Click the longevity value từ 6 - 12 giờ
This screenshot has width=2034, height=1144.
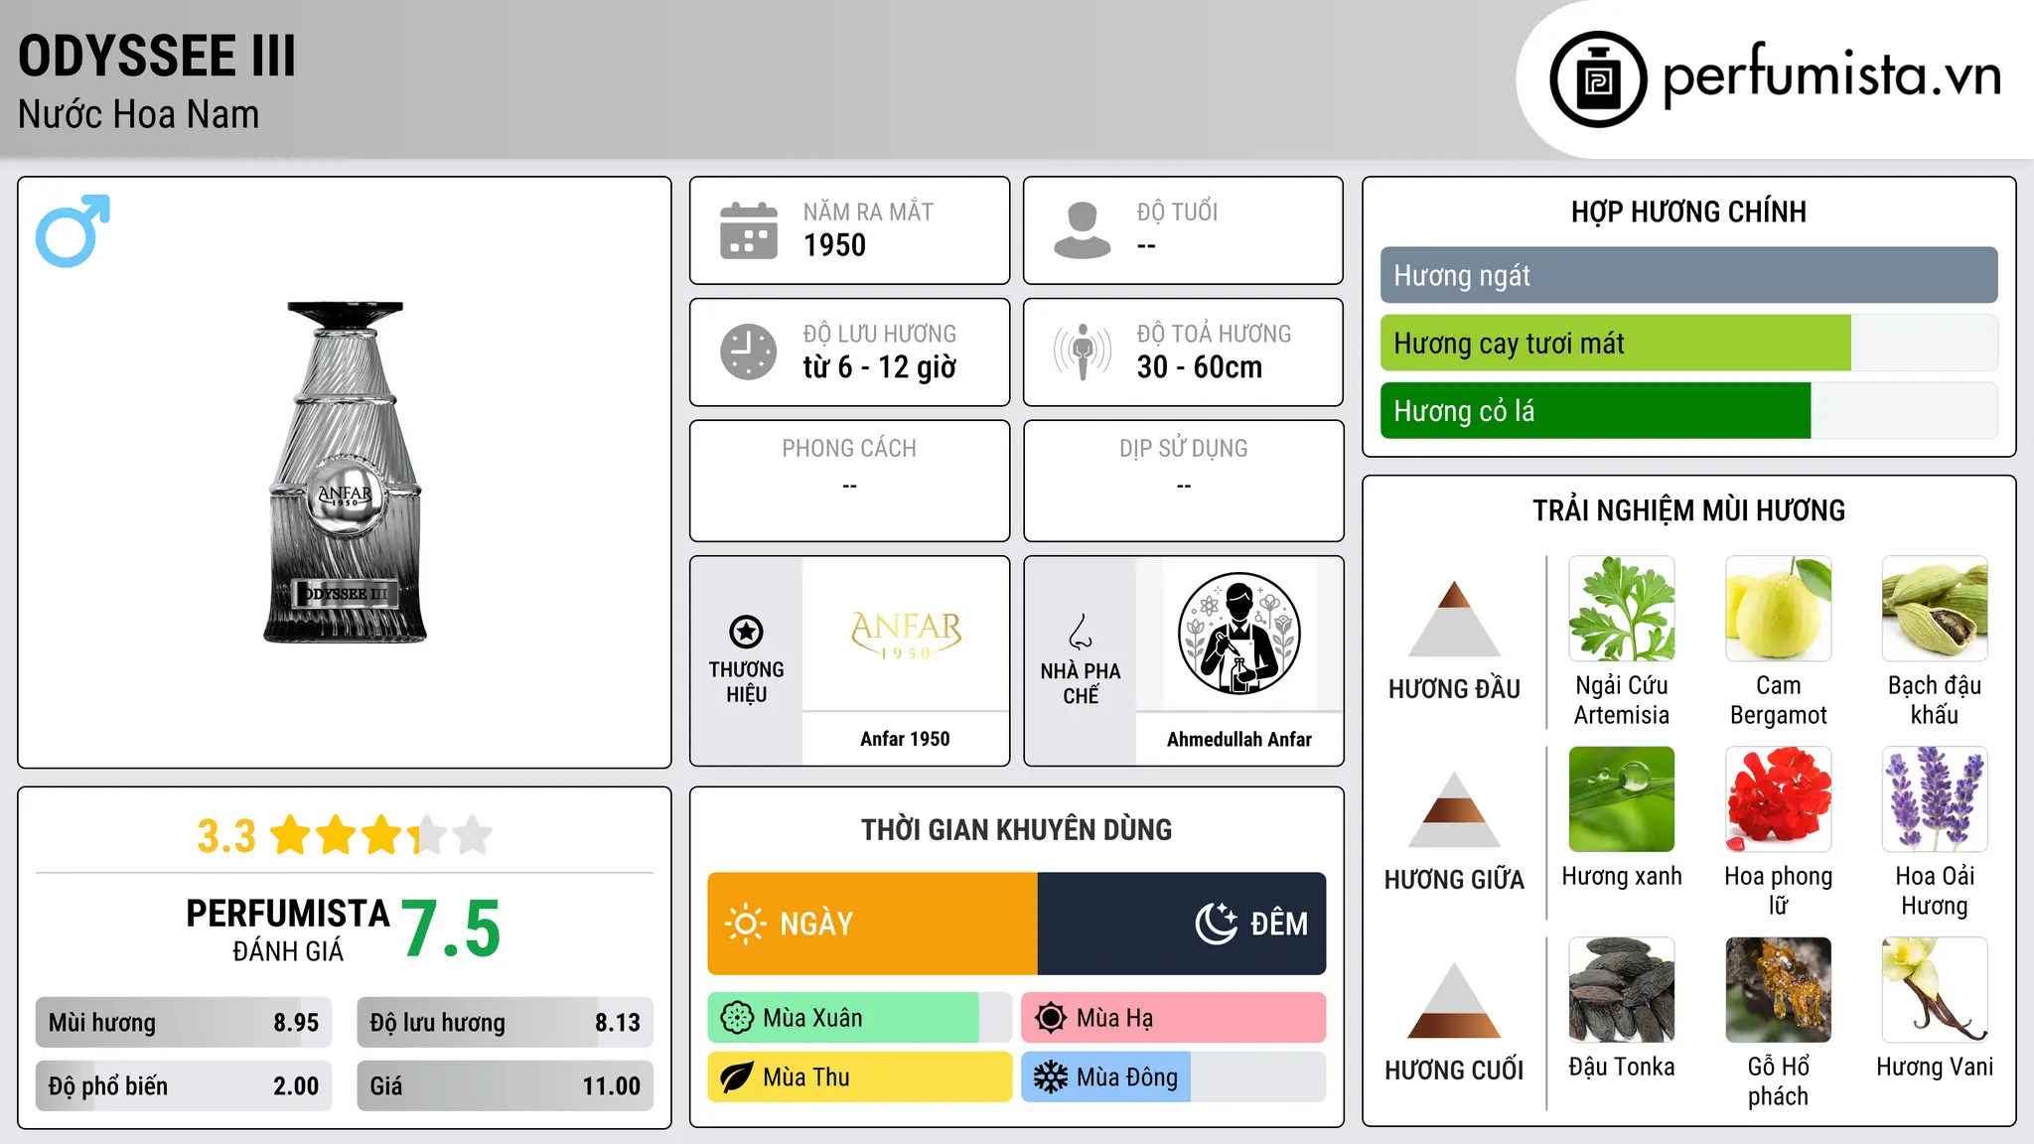[x=879, y=367]
